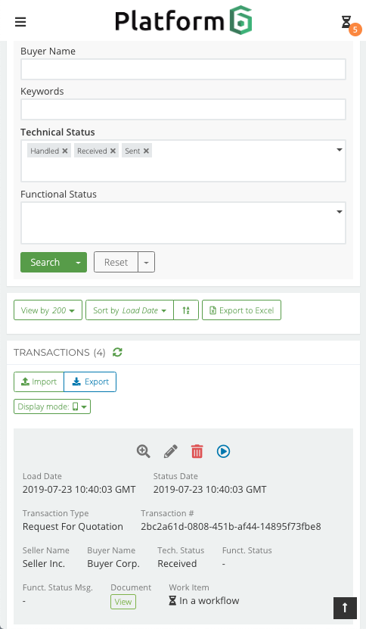
Task: Edit the transaction with pencil icon
Action: pyautogui.click(x=170, y=451)
